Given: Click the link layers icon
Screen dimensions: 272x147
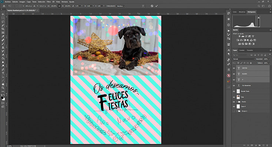Looking at the screenshot, I should coord(245,145).
